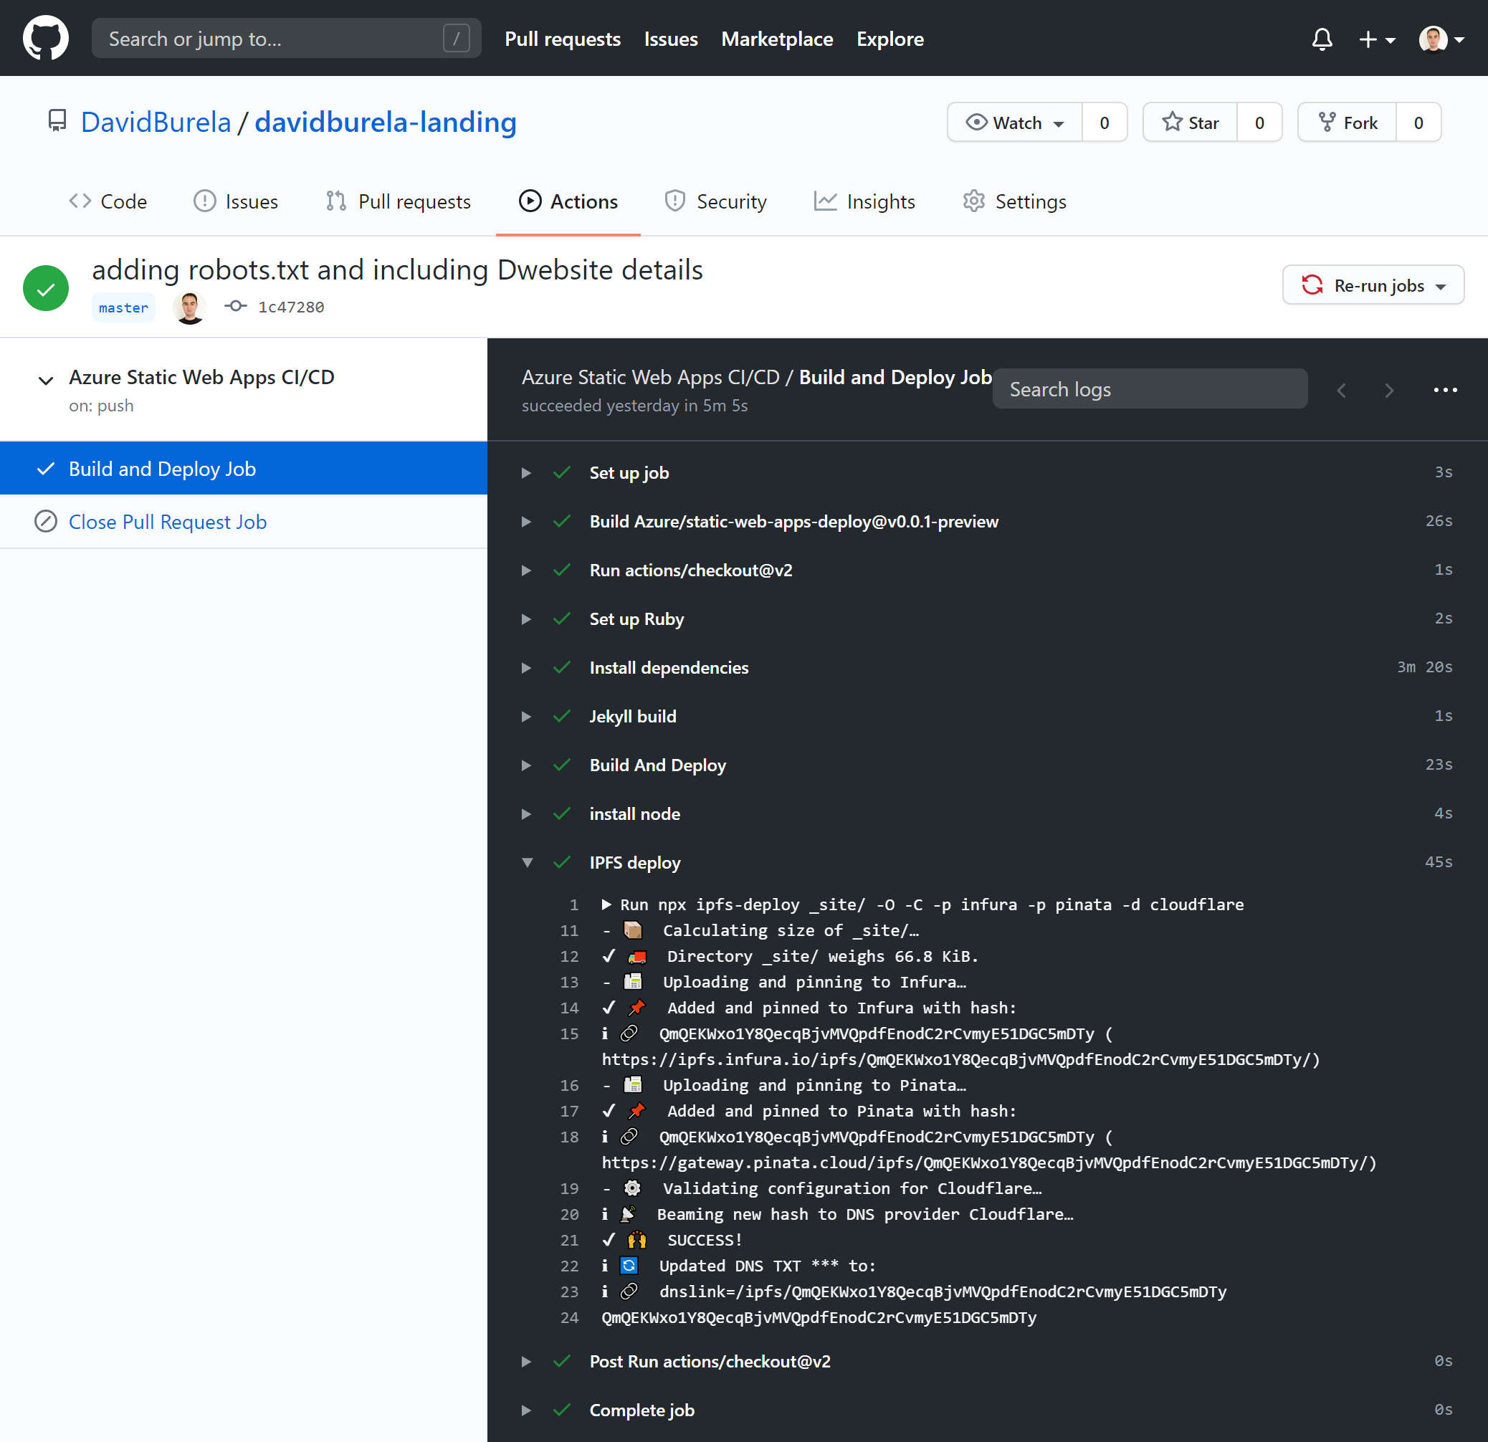Star the repository

pyautogui.click(x=1191, y=122)
